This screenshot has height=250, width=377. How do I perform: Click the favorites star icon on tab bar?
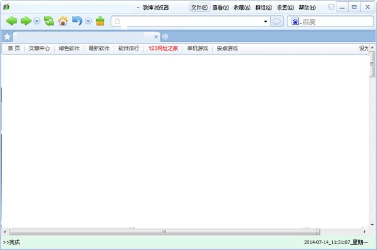pyautogui.click(x=7, y=36)
